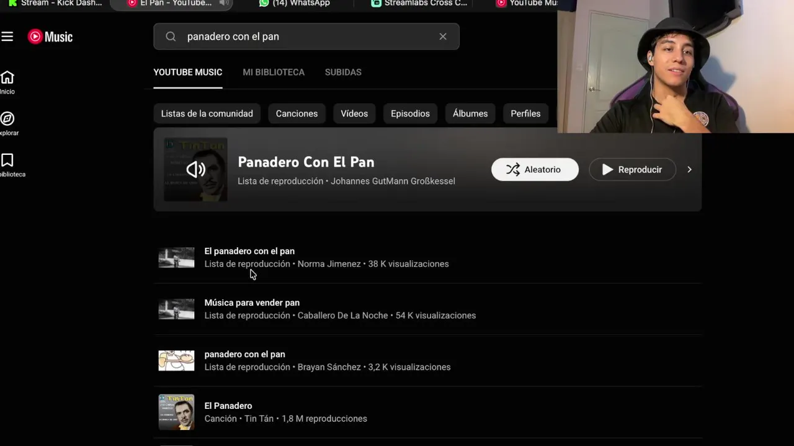Screen dimensions: 794x446
Task: Filter results by Episodios
Action: click(x=410, y=113)
